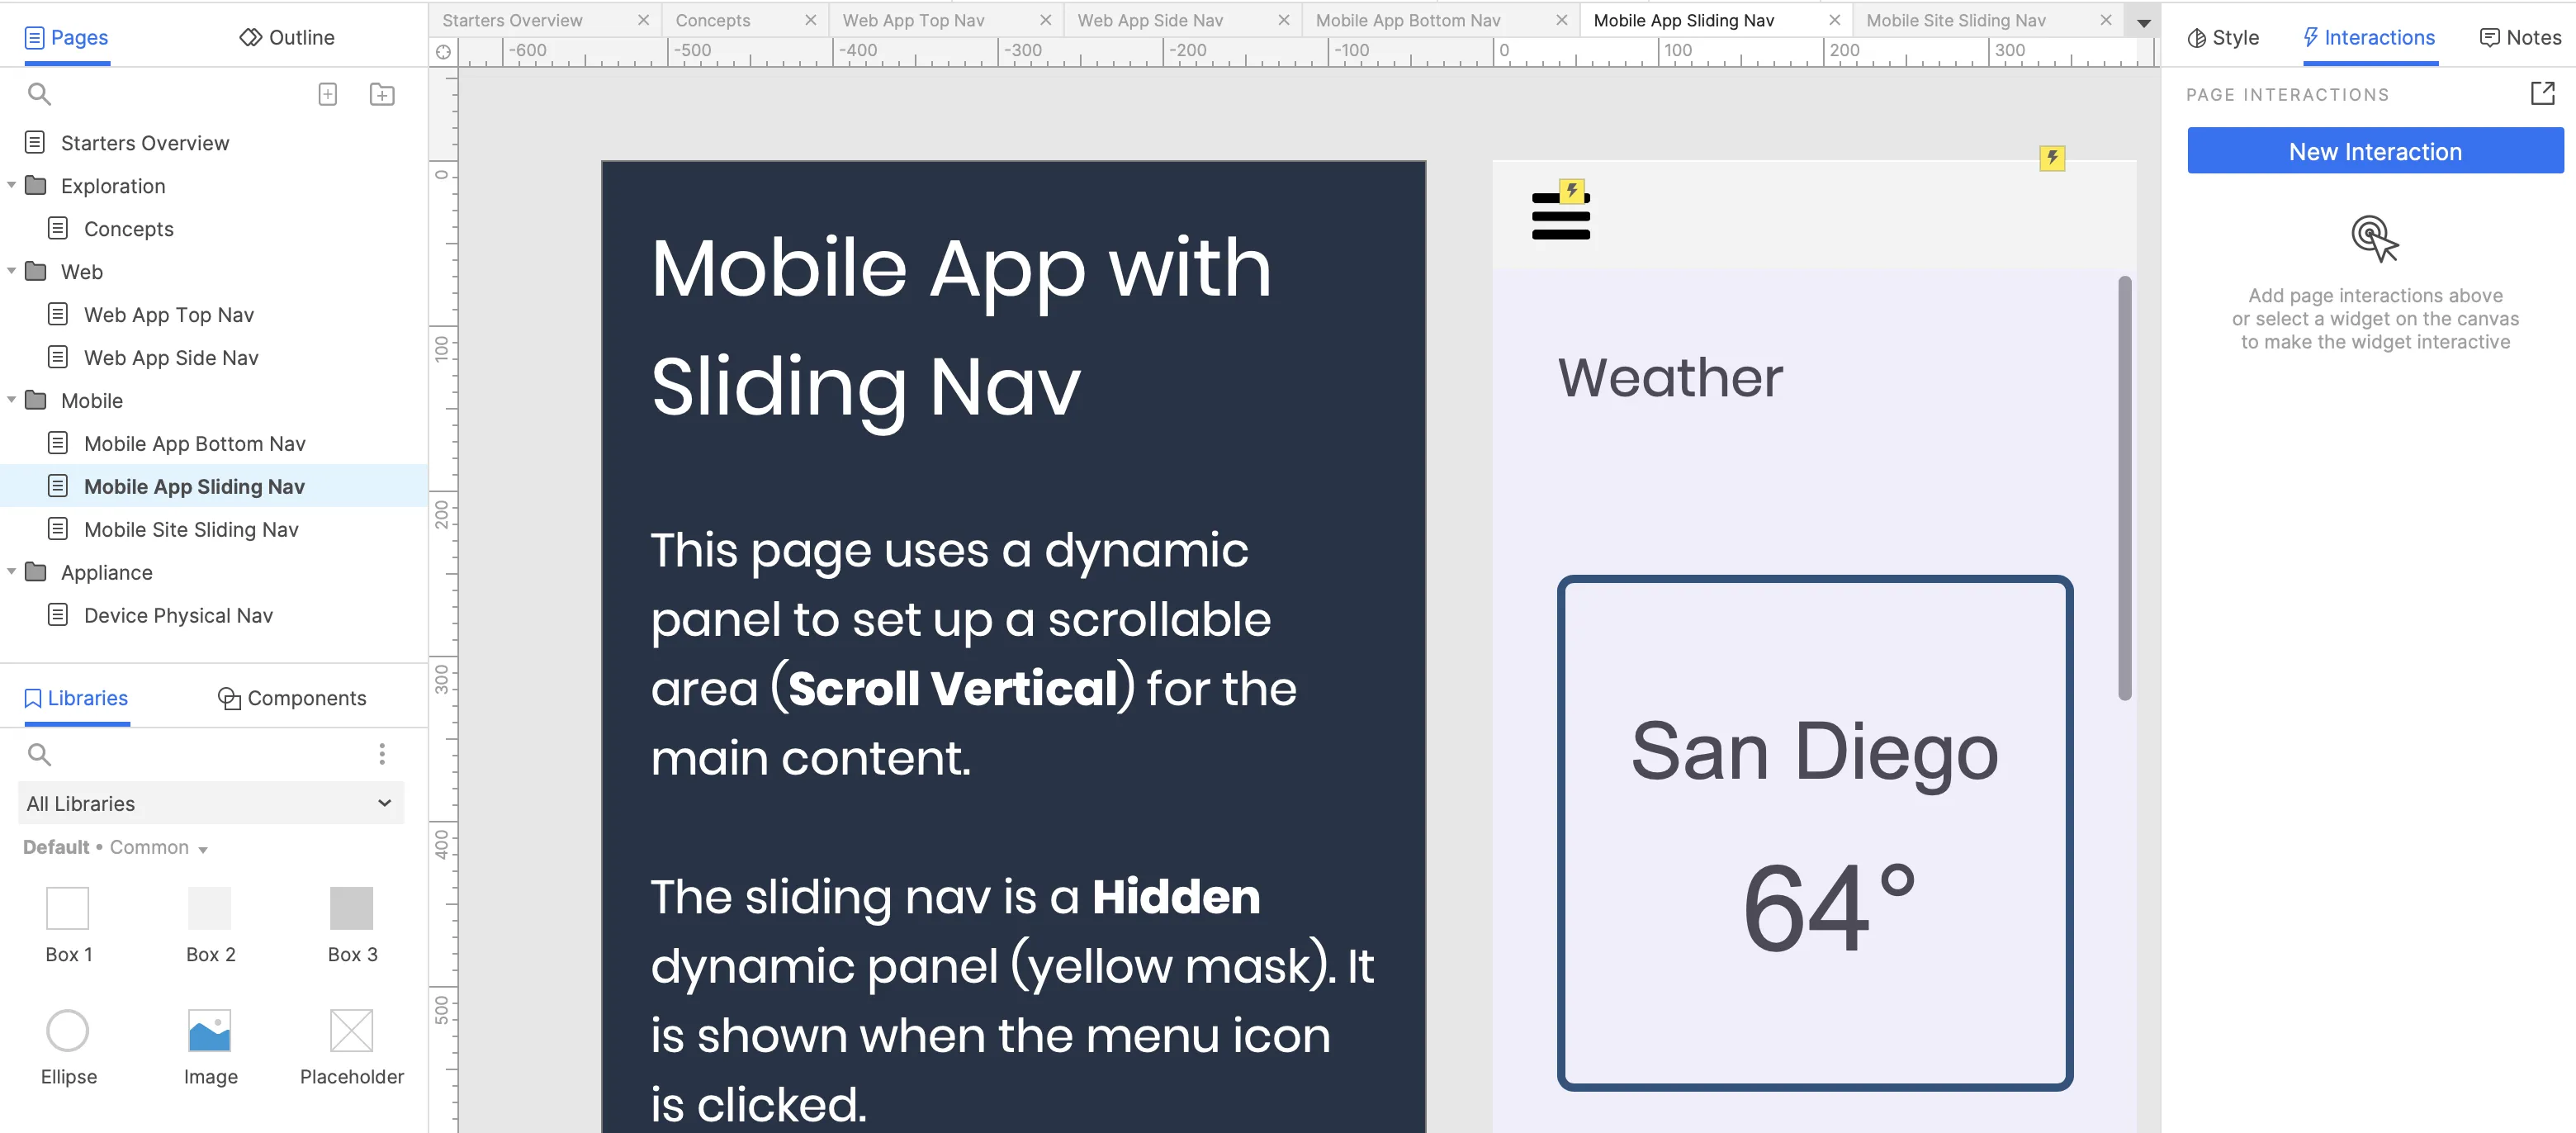
Task: Click the libraries three-dot options icon
Action: pyautogui.click(x=382, y=754)
